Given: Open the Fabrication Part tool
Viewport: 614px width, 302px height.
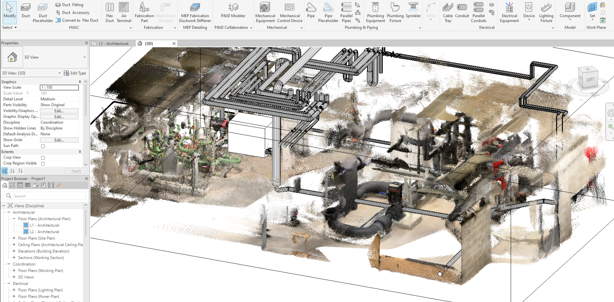Looking at the screenshot, I should (144, 13).
